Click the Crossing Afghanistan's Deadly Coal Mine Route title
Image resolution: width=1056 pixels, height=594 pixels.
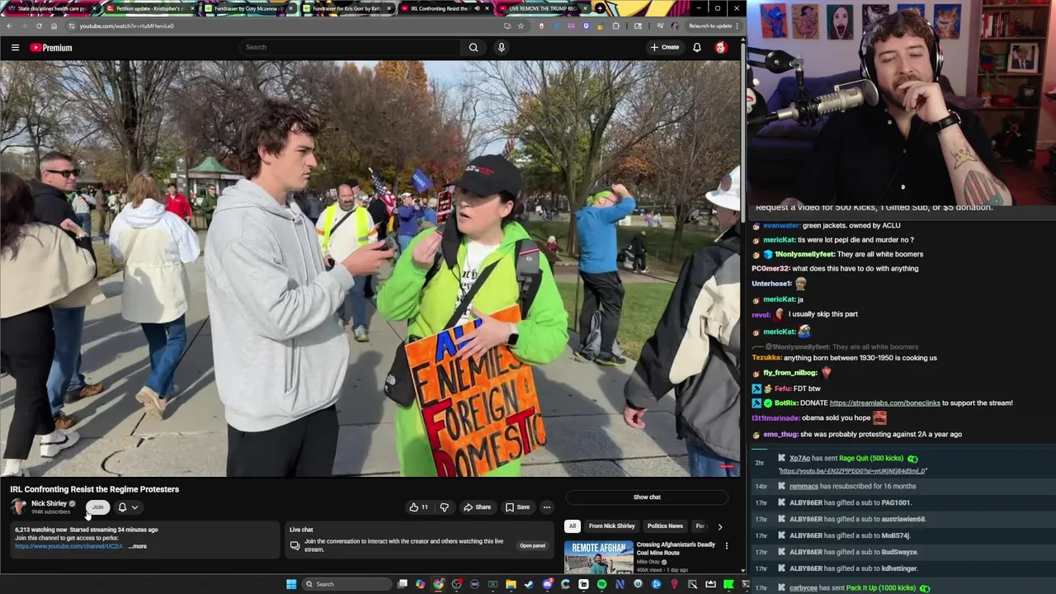point(676,549)
